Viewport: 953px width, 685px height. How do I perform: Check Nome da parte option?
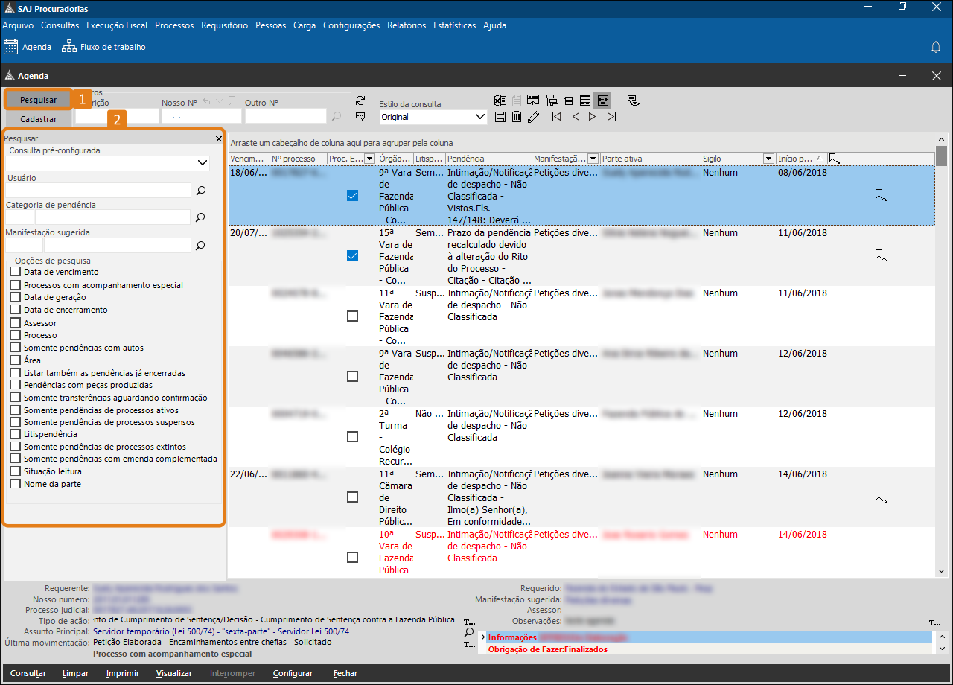pos(15,484)
